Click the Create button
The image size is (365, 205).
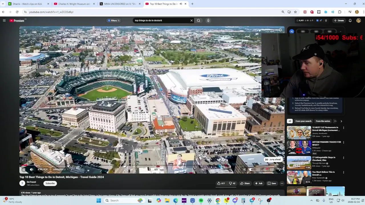coord(339,20)
